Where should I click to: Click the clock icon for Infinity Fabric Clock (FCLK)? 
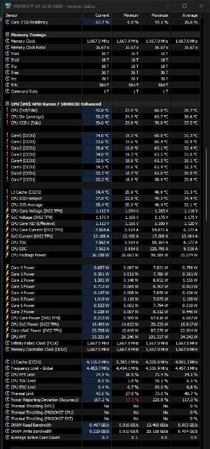[7, 343]
